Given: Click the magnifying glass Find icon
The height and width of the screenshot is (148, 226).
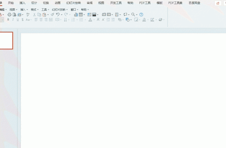Looking at the screenshot, I should tap(133, 15).
